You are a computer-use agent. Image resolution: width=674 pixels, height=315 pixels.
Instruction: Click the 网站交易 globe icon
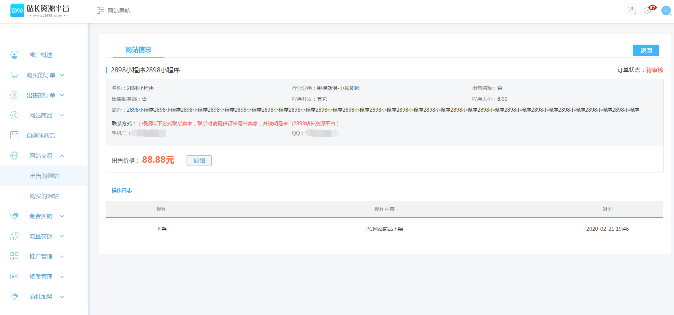click(14, 156)
